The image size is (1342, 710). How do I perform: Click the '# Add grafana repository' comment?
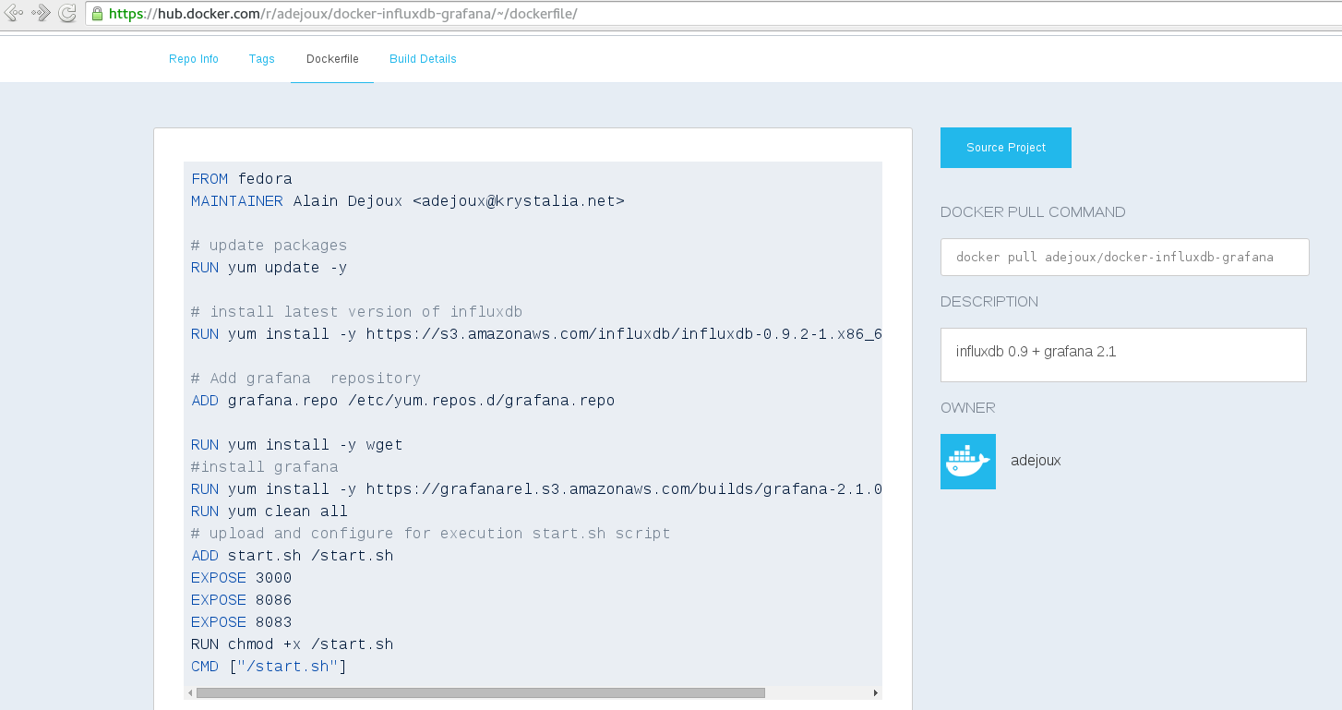click(x=306, y=379)
